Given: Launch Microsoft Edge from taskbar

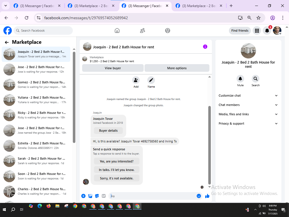Looking at the screenshot, I should (40, 206).
